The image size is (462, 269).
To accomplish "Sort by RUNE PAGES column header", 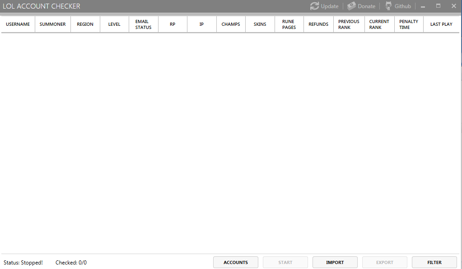I will pos(289,24).
